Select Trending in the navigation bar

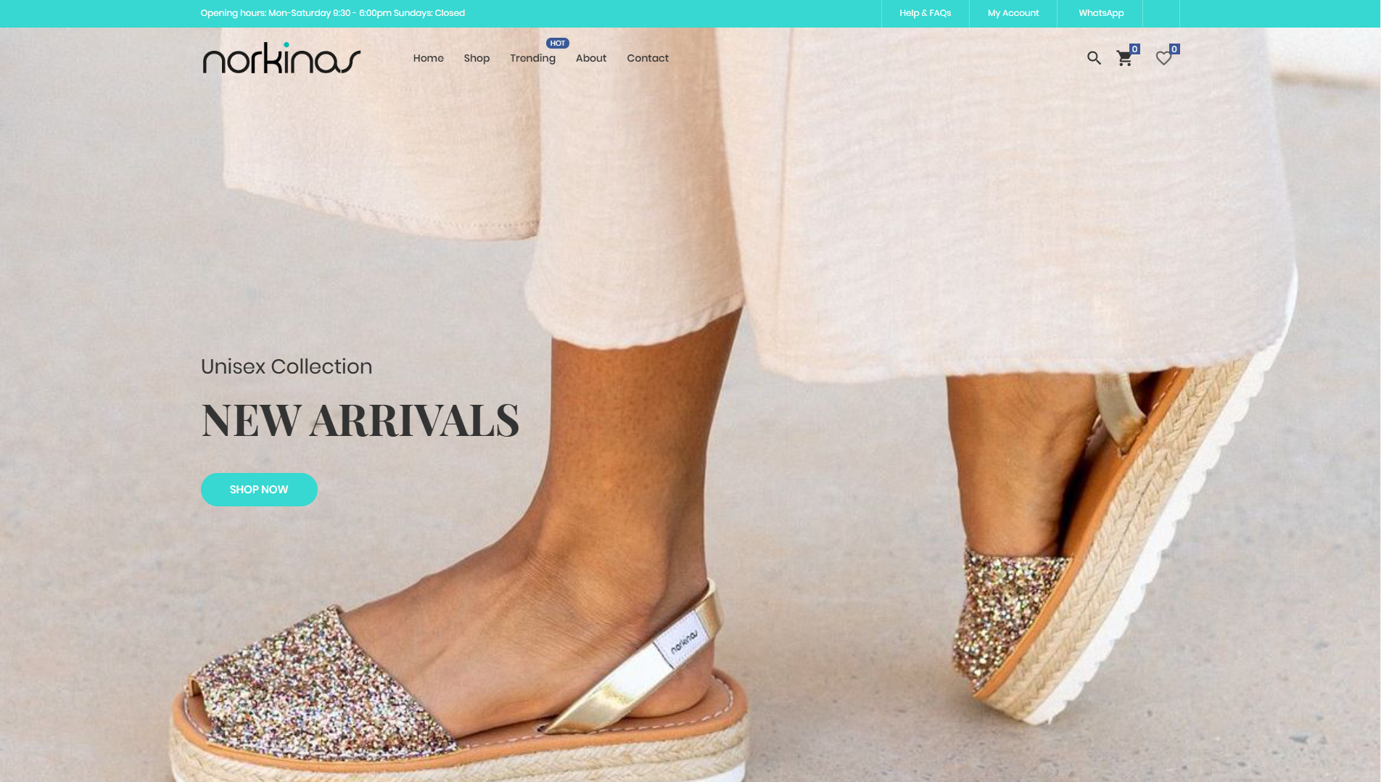pos(532,58)
